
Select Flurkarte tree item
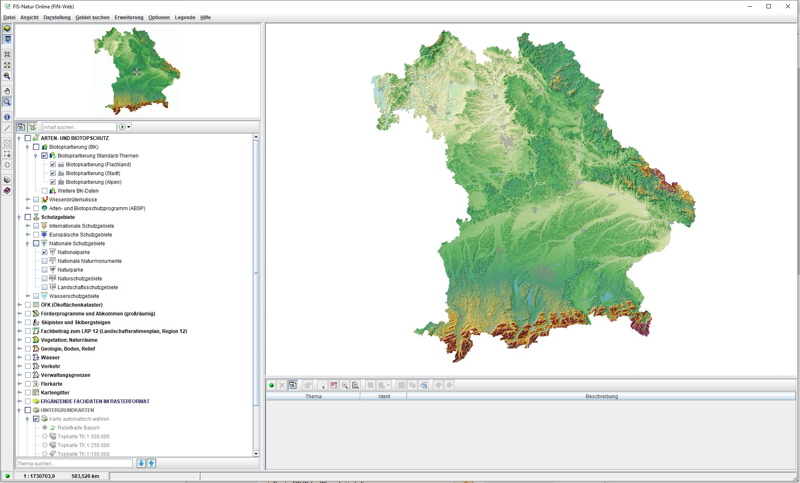(51, 384)
